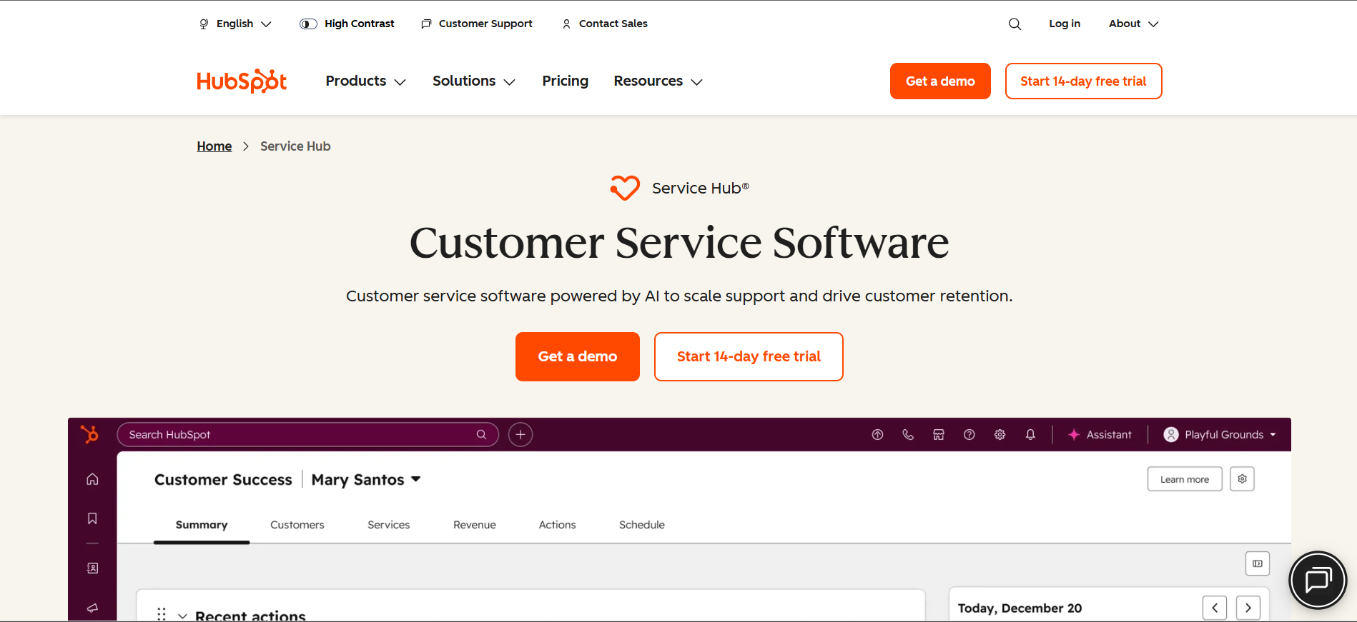Open the site search magnifier icon
Image resolution: width=1357 pixels, height=622 pixels.
point(1015,24)
